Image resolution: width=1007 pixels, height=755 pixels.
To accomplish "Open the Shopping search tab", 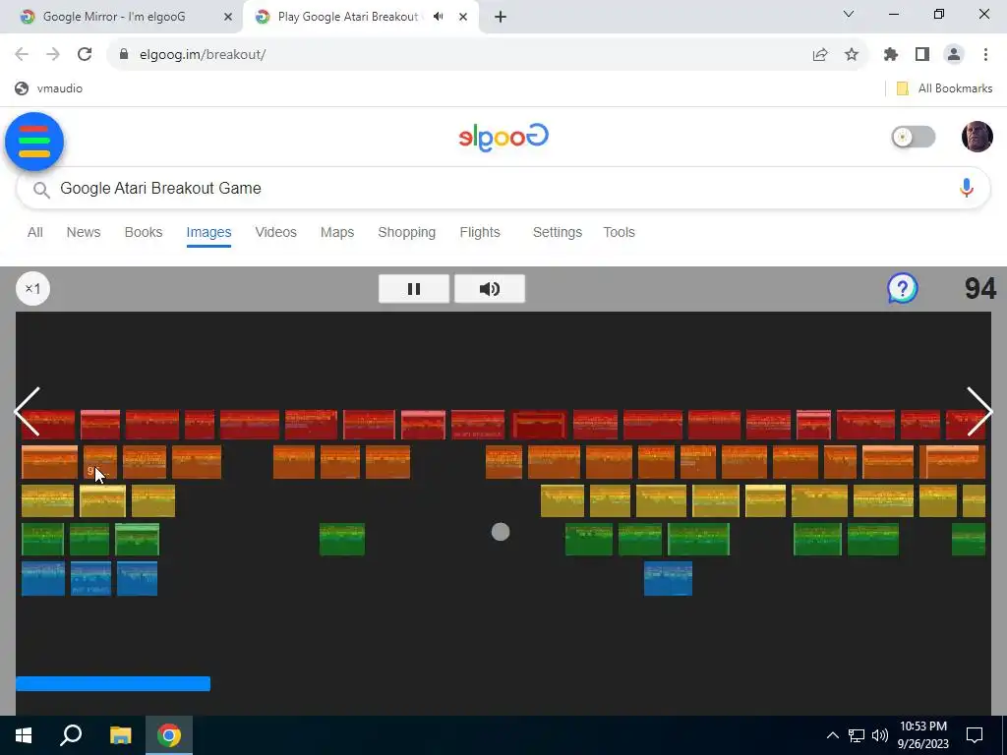I will (406, 232).
